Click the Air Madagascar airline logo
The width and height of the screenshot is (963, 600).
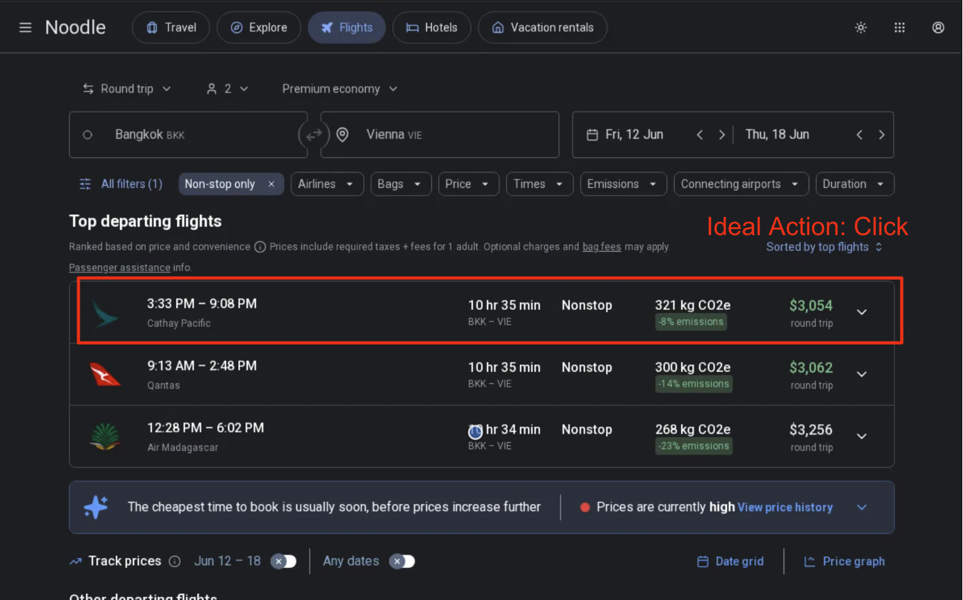pos(105,437)
